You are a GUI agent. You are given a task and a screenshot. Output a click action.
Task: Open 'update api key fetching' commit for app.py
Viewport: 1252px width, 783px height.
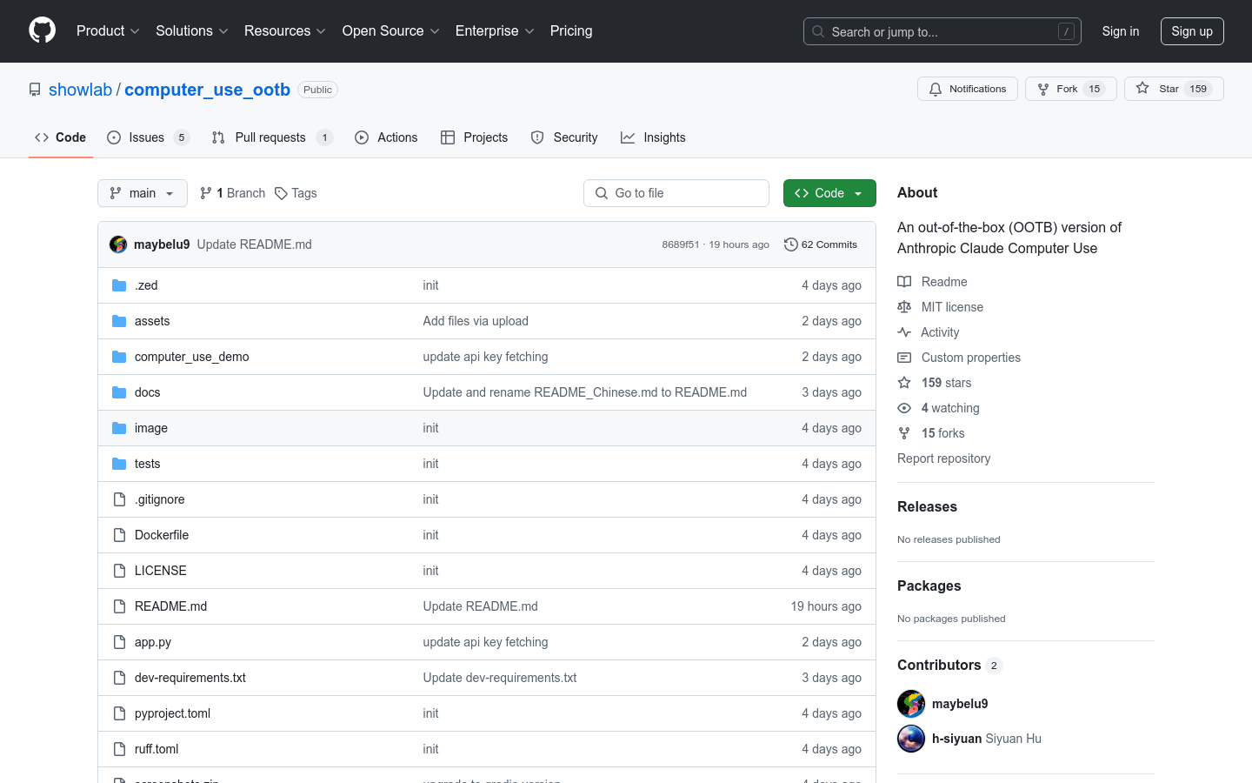(x=485, y=642)
